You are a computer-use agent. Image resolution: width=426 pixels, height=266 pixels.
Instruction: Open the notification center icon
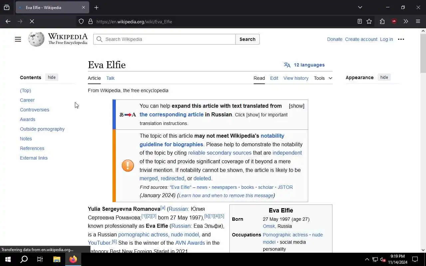[415, 259]
